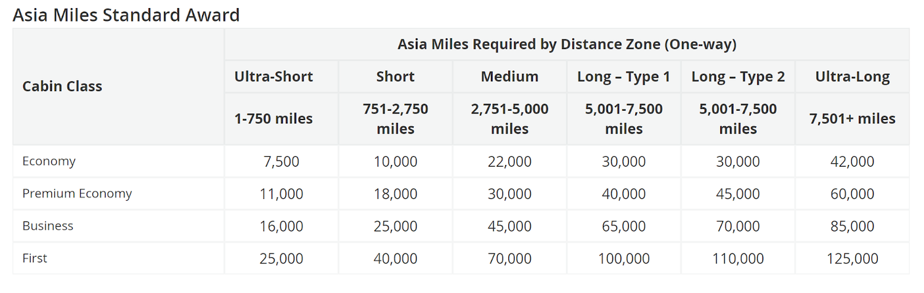This screenshot has height=293, width=924.
Task: Click the Asia Miles Standard Award heading
Action: coord(126,15)
